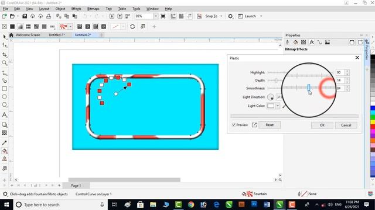Select the Text tool
Viewport: 375px width, 210px height.
coord(4,115)
